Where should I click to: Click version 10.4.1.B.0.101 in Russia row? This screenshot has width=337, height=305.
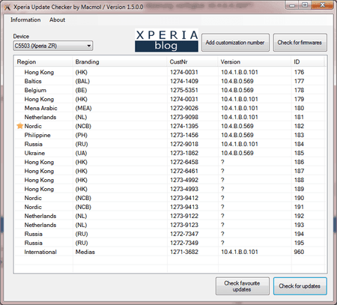point(240,144)
